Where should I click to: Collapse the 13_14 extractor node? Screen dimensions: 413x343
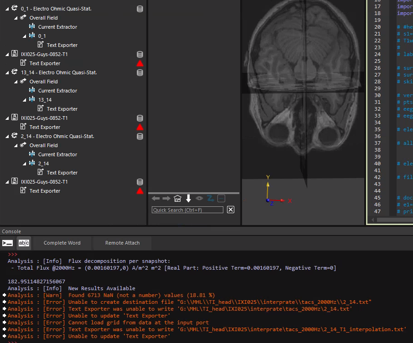click(25, 100)
